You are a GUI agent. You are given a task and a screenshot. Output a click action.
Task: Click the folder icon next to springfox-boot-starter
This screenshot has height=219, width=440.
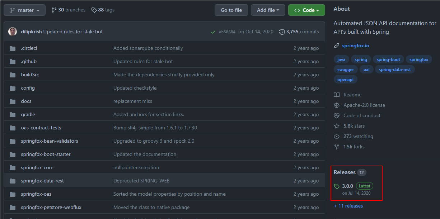pos(13,154)
